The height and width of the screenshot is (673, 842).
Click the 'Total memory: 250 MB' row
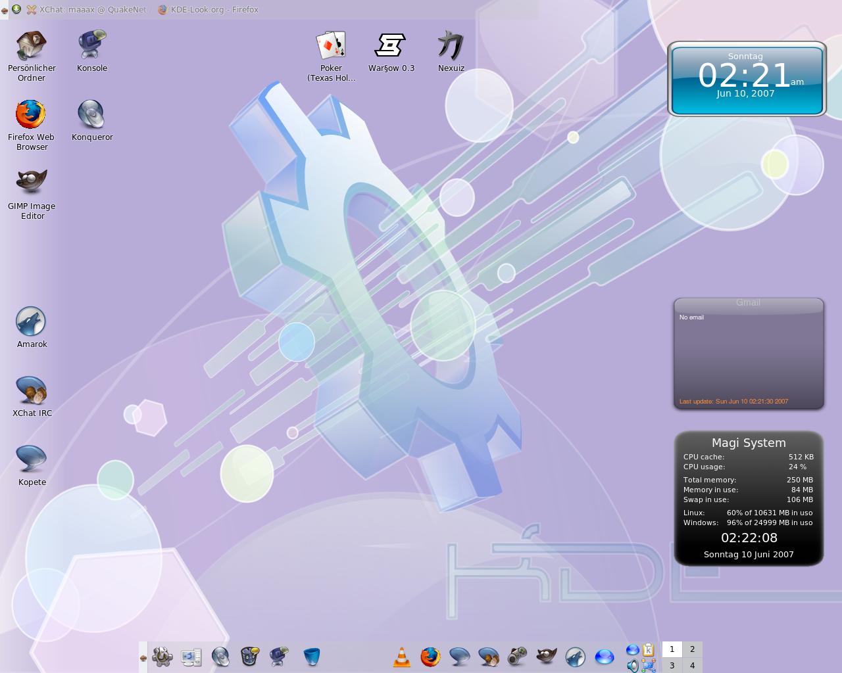coord(749,480)
